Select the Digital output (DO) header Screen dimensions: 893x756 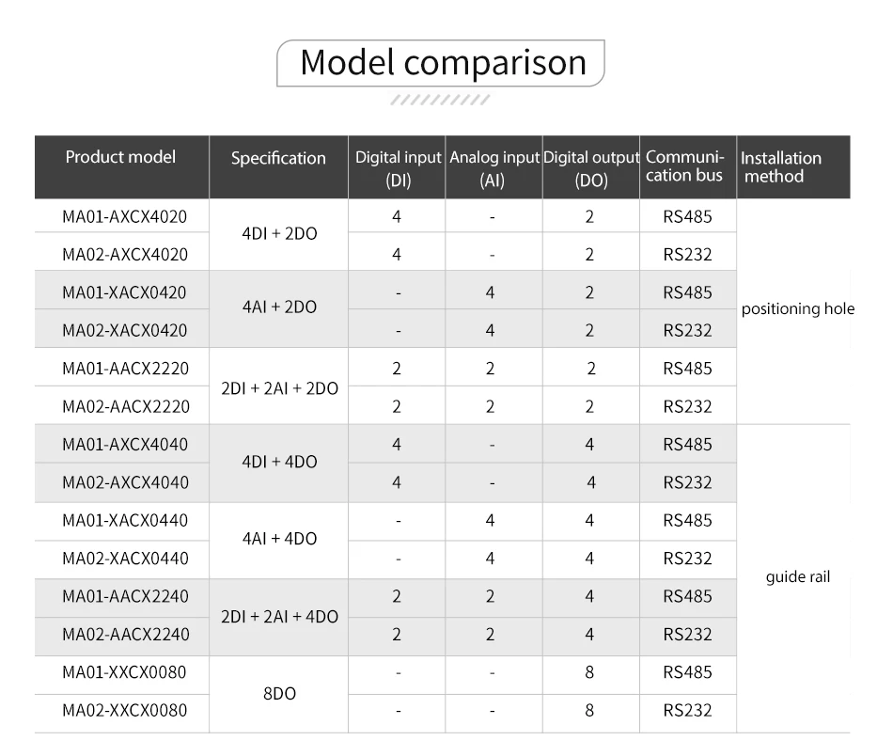pos(591,168)
